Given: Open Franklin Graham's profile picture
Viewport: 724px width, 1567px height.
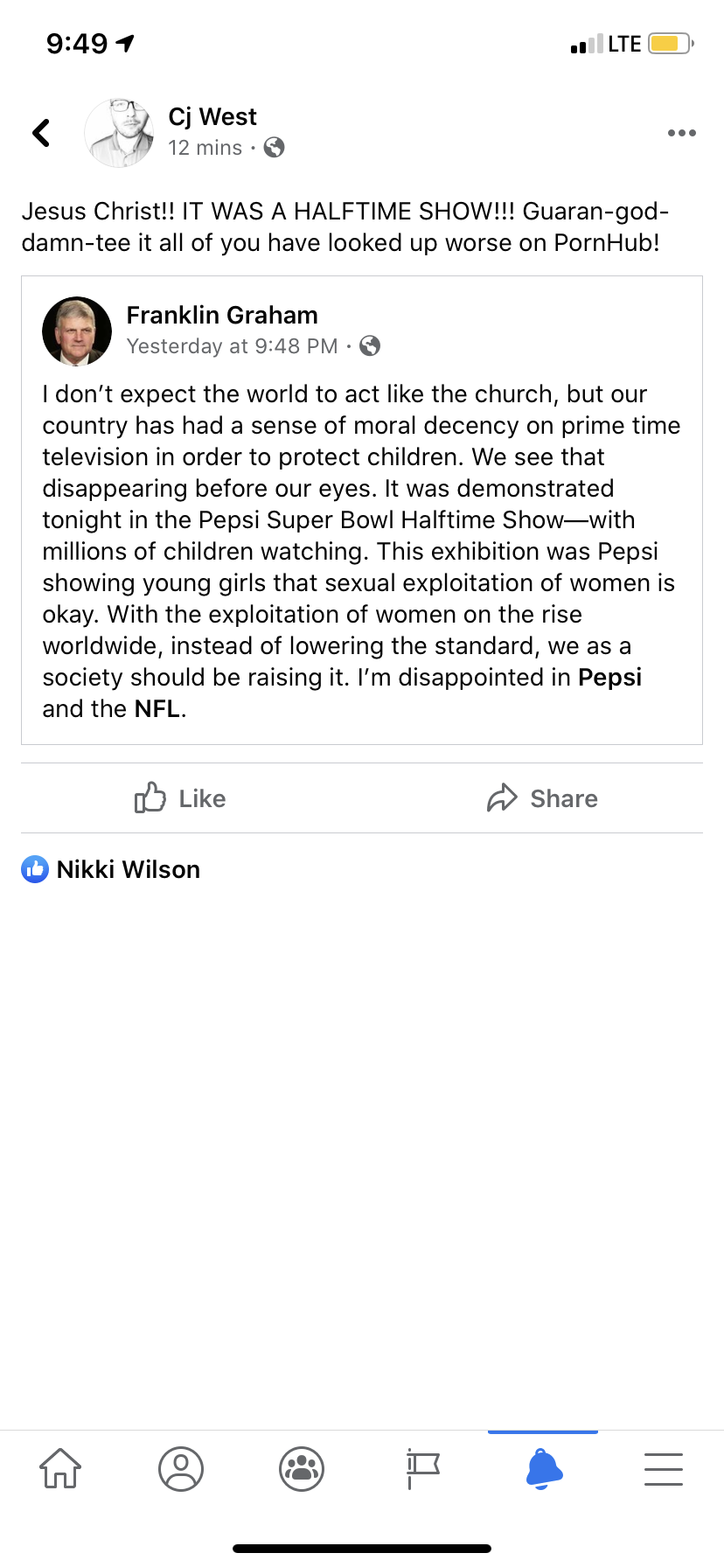Looking at the screenshot, I should coord(77,331).
